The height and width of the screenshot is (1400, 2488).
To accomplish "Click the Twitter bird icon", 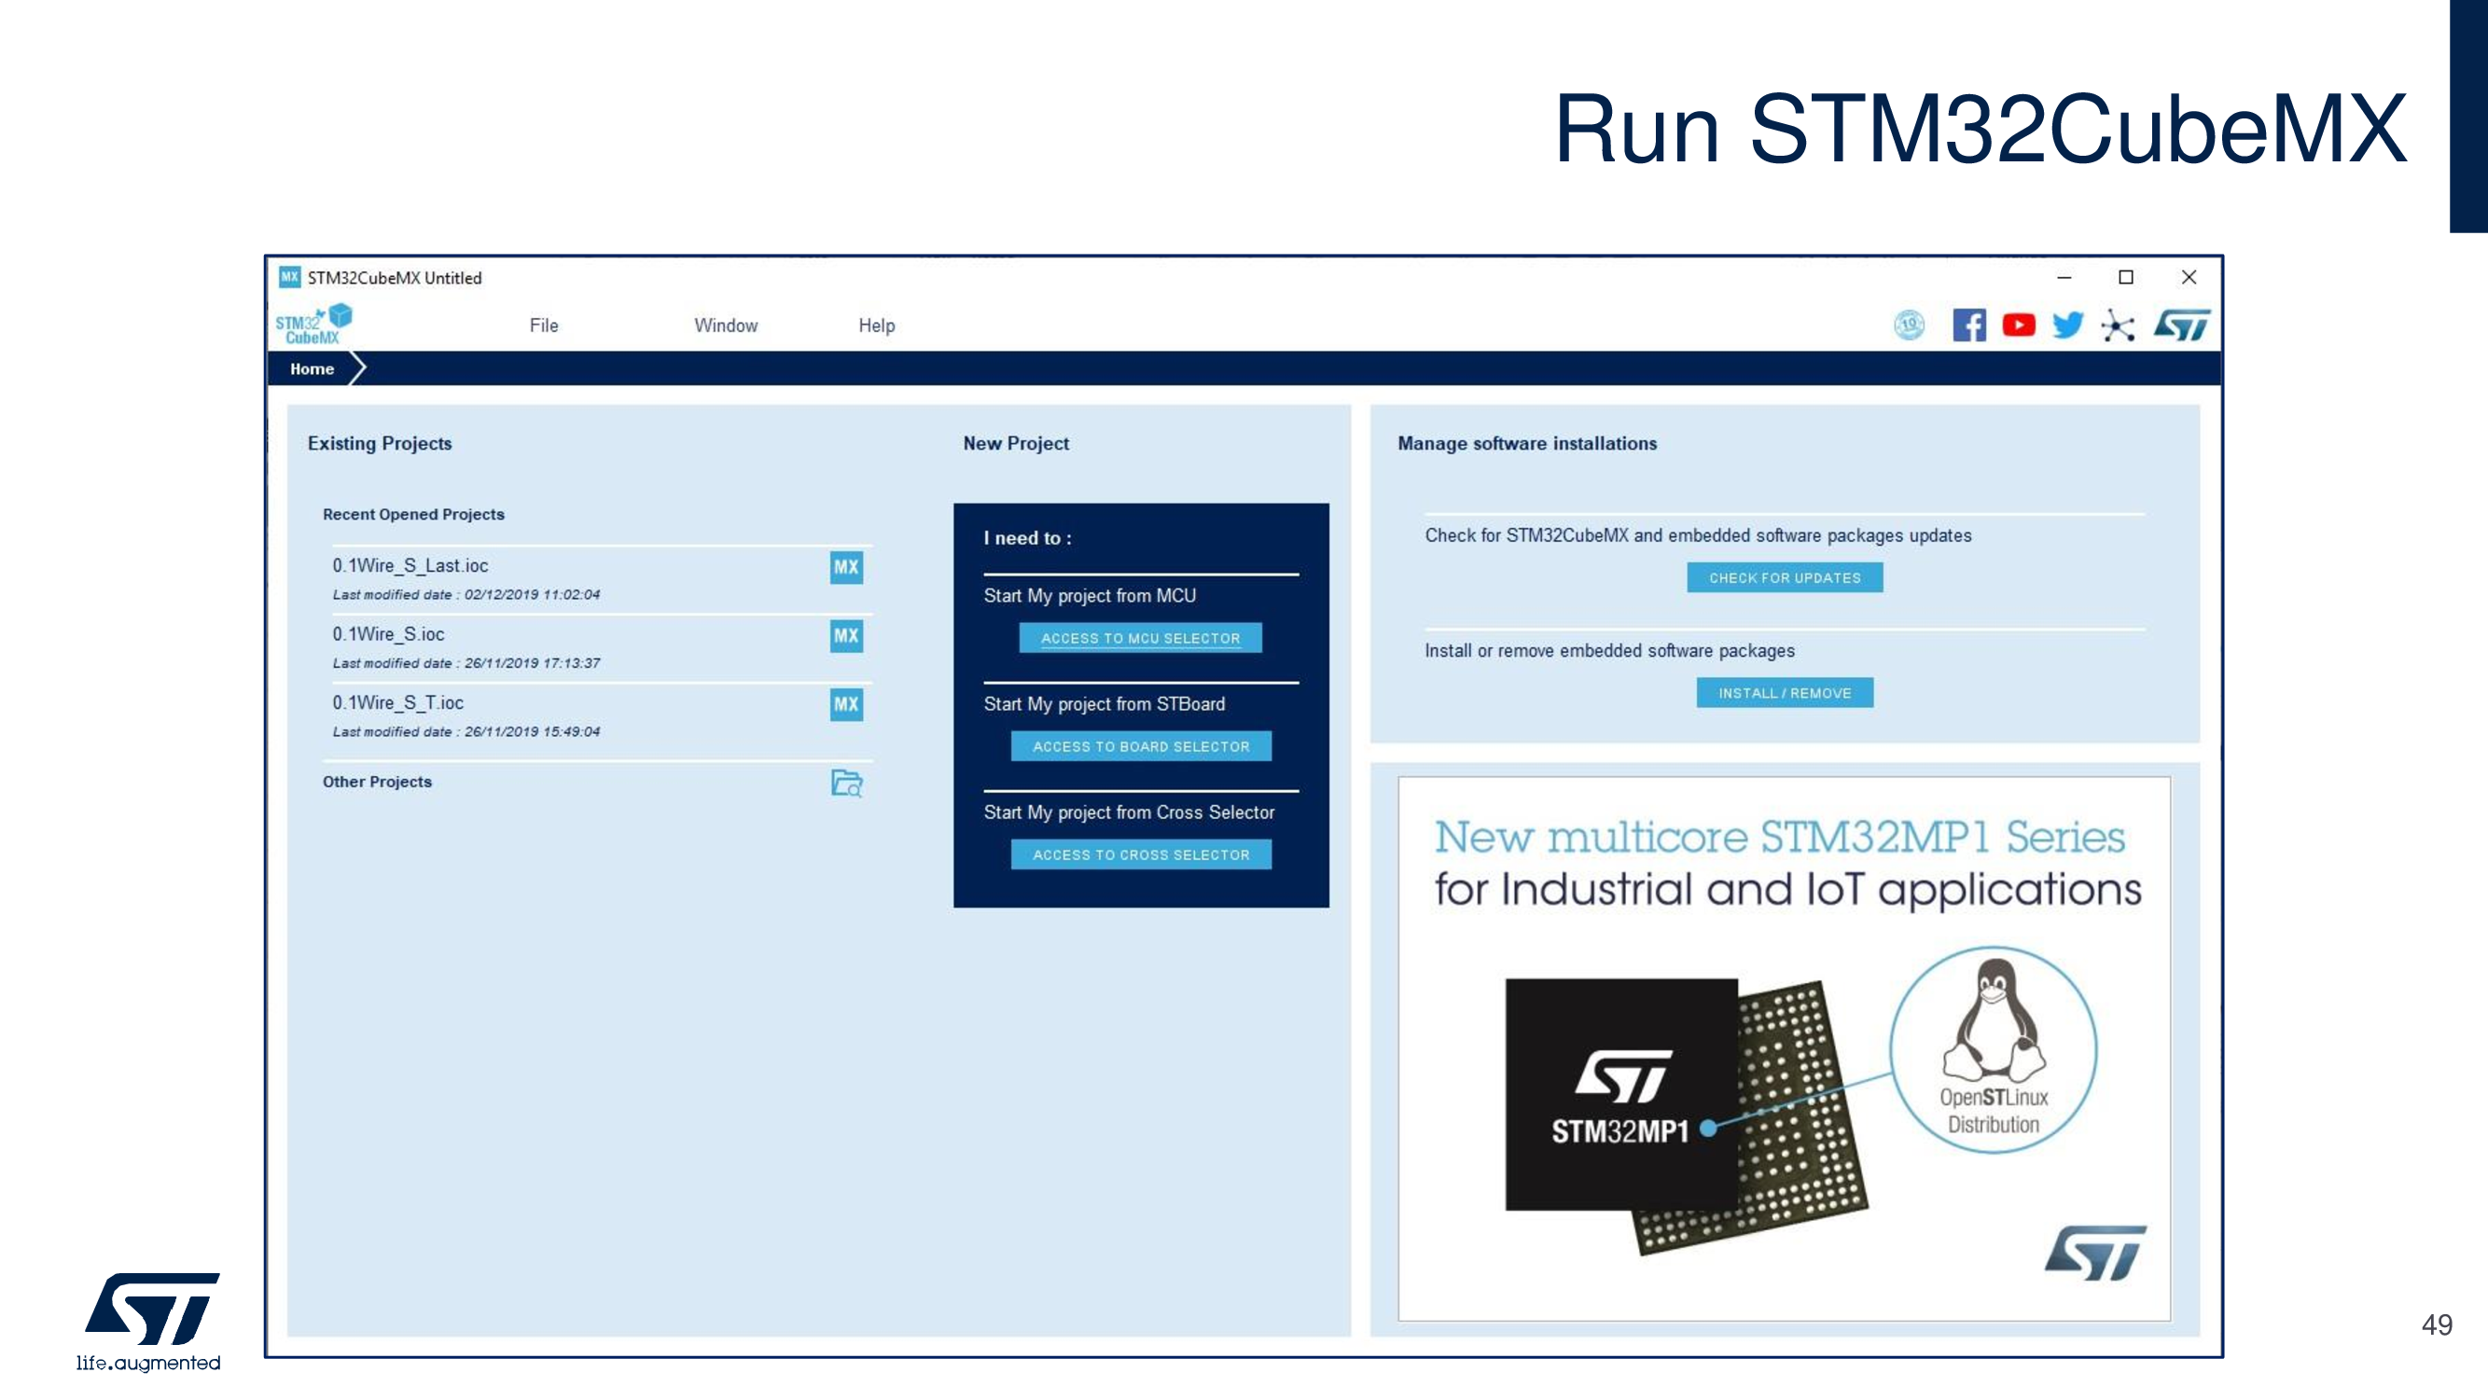I will pyautogui.click(x=2068, y=326).
